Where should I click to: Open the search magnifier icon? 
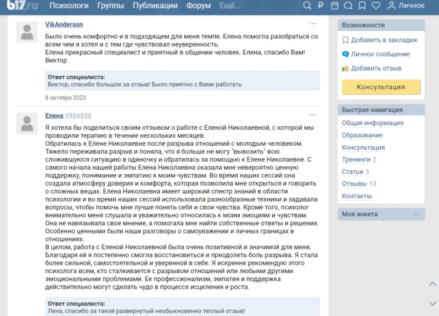tap(307, 5)
